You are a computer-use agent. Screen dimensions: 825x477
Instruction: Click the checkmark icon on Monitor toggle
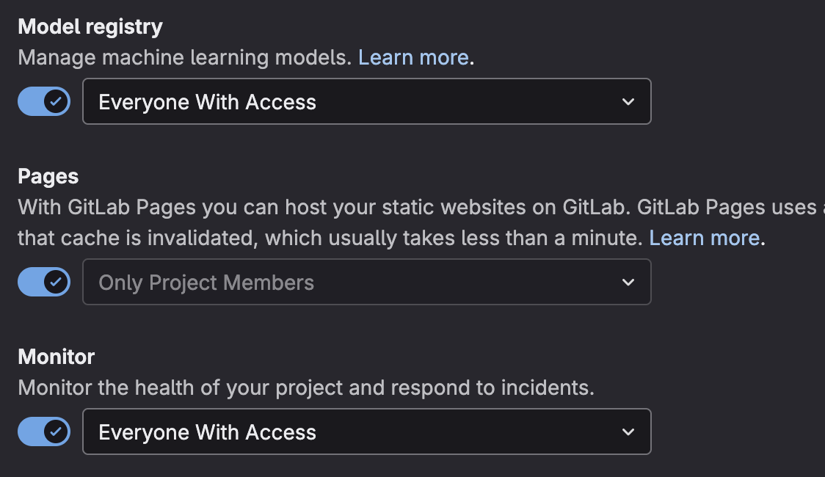(56, 432)
